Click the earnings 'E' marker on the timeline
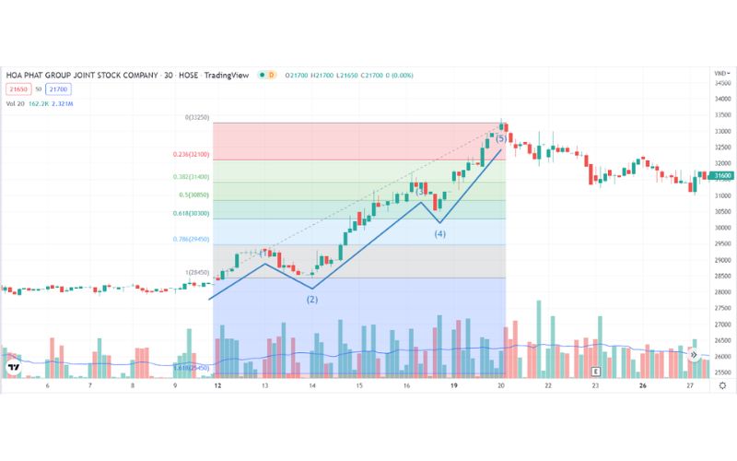737x461 pixels. 595,372
